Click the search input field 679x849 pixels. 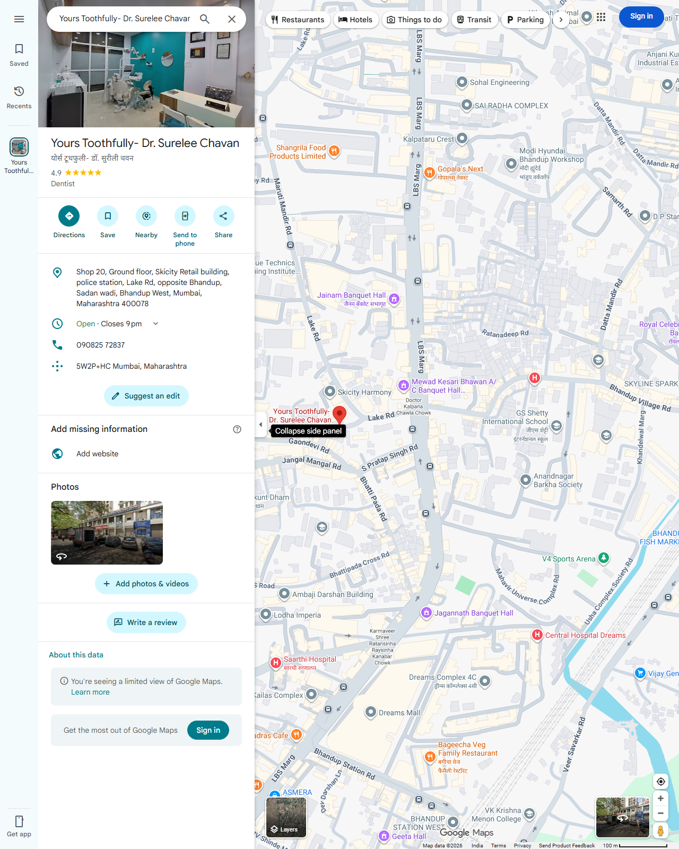point(125,19)
